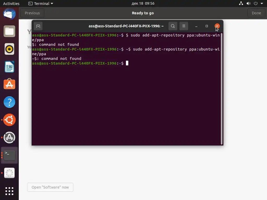Image resolution: width=267 pixels, height=200 pixels.
Task: Open the terminal search tool
Action: point(173,26)
